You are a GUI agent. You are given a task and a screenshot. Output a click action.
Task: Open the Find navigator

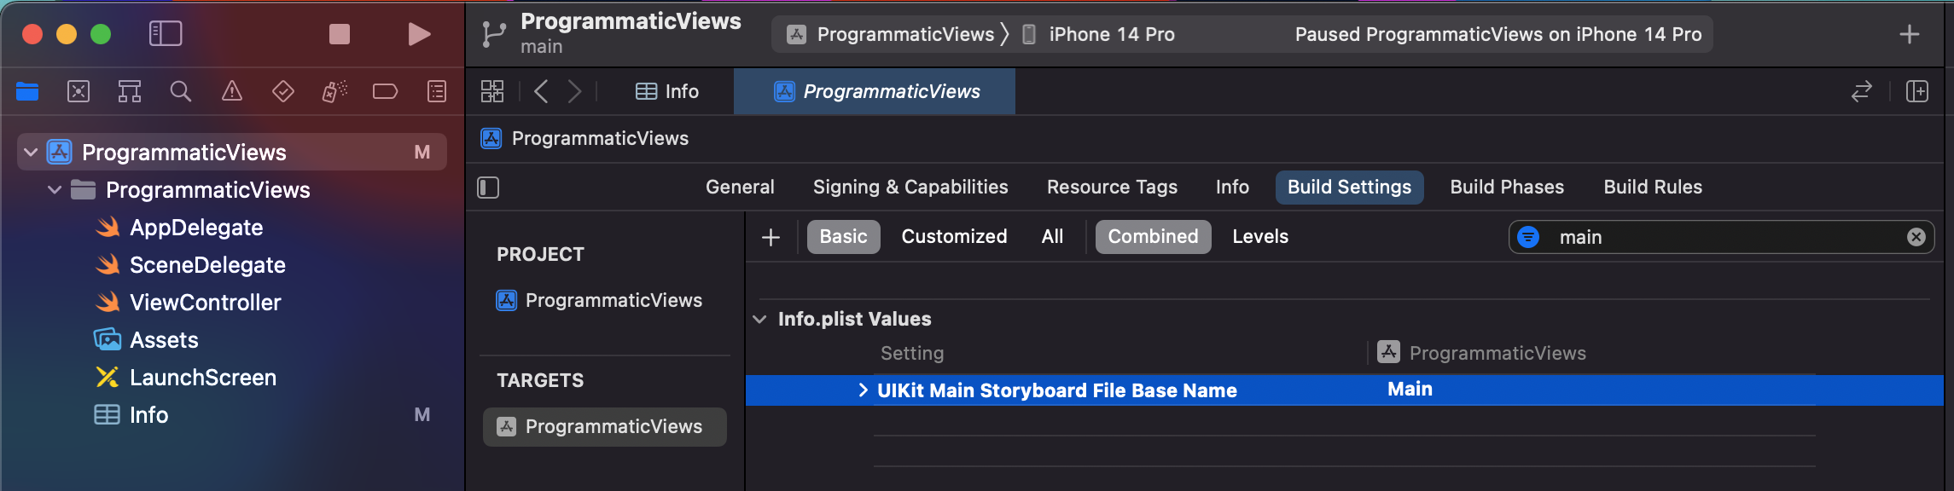click(x=181, y=91)
